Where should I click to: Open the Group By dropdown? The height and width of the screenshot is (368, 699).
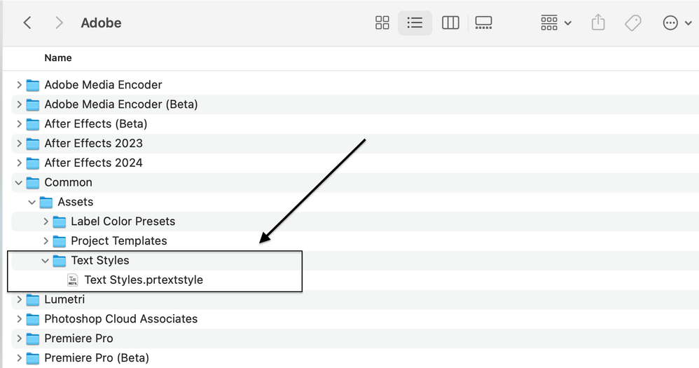[x=556, y=23]
